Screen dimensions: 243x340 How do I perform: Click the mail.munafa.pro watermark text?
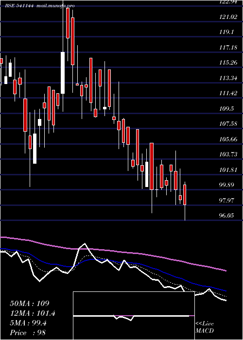(x=56, y=6)
